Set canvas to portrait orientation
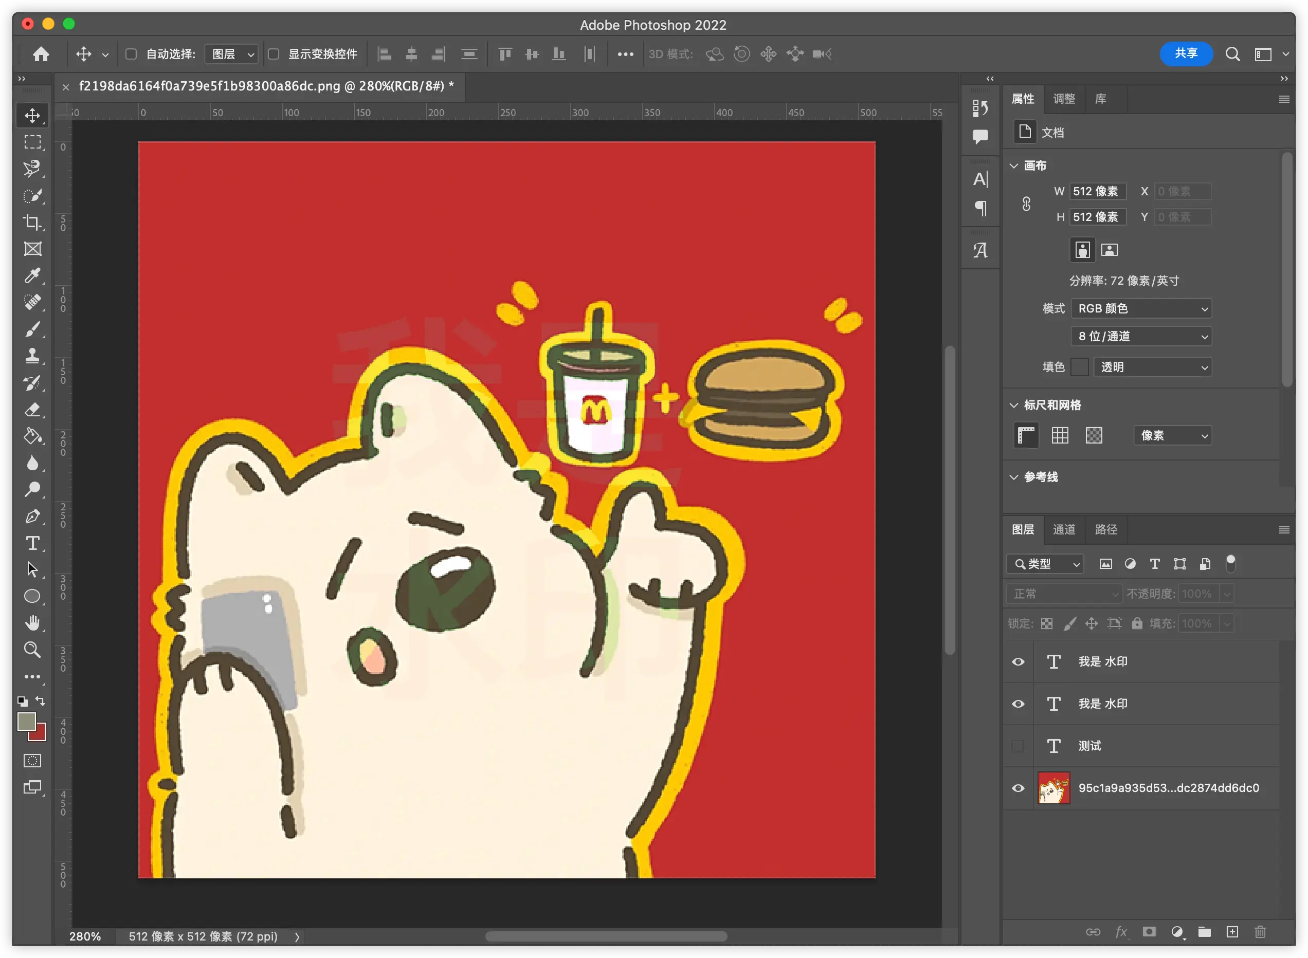The height and width of the screenshot is (958, 1308). [x=1082, y=250]
